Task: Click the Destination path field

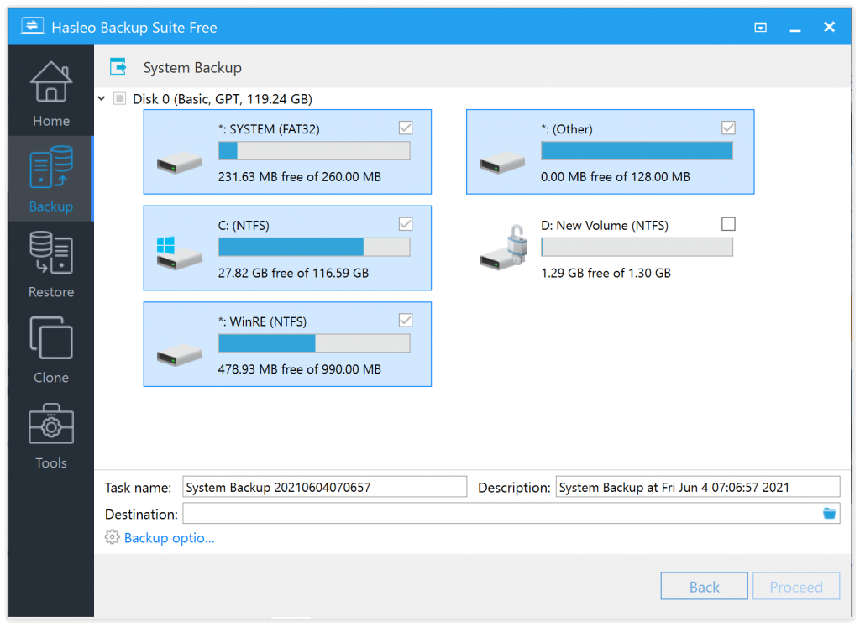Action: (x=501, y=514)
